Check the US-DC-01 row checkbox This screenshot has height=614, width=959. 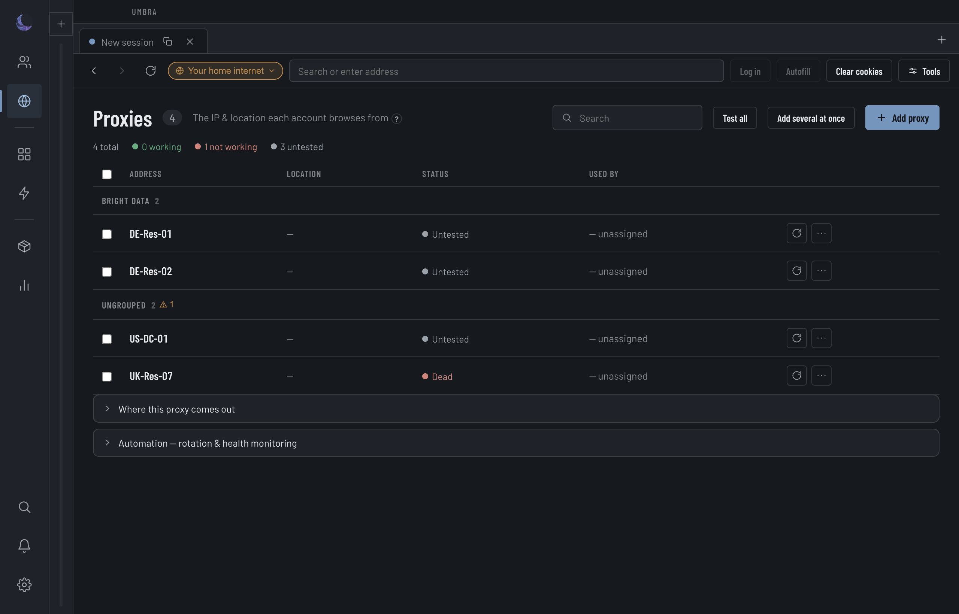coord(106,339)
